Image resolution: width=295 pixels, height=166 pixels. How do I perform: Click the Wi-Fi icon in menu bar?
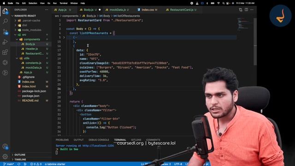click(218, 3)
